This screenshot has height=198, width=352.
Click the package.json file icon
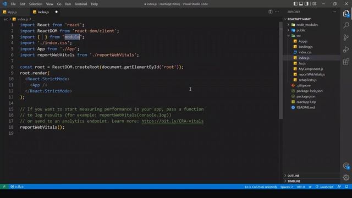[293, 96]
